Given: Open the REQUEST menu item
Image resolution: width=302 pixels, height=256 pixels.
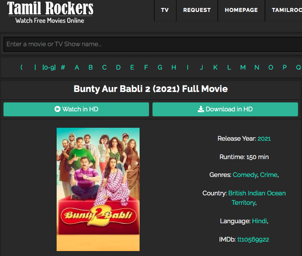Looking at the screenshot, I should (x=197, y=10).
